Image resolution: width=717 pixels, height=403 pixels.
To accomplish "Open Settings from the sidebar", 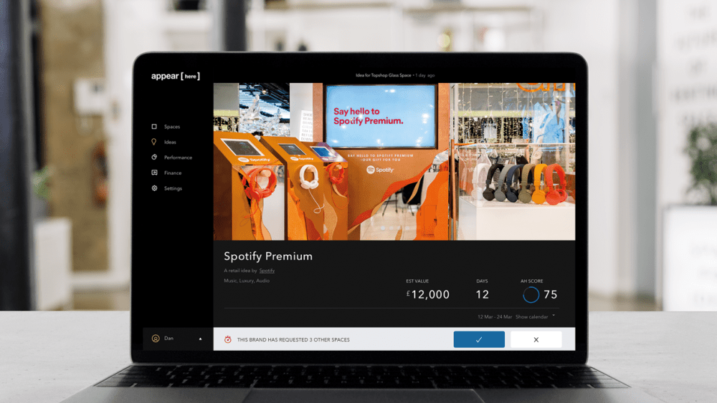I will (x=173, y=188).
